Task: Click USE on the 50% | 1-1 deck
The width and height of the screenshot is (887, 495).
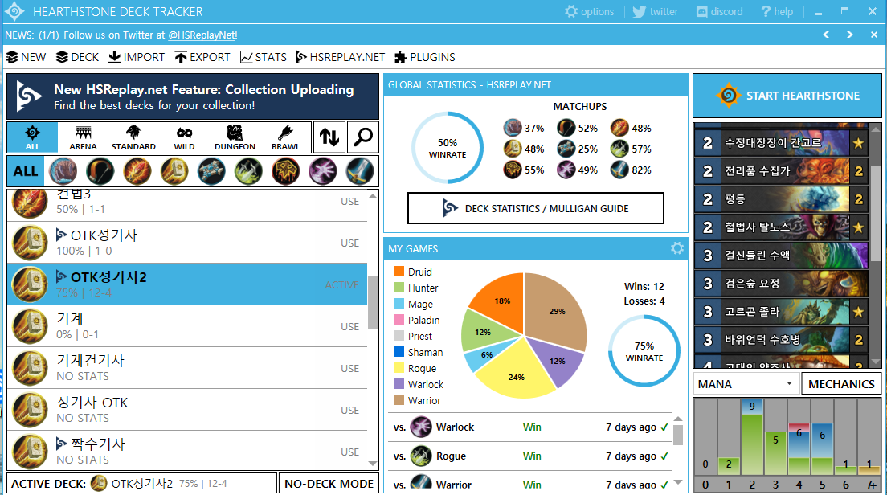Action: (349, 202)
